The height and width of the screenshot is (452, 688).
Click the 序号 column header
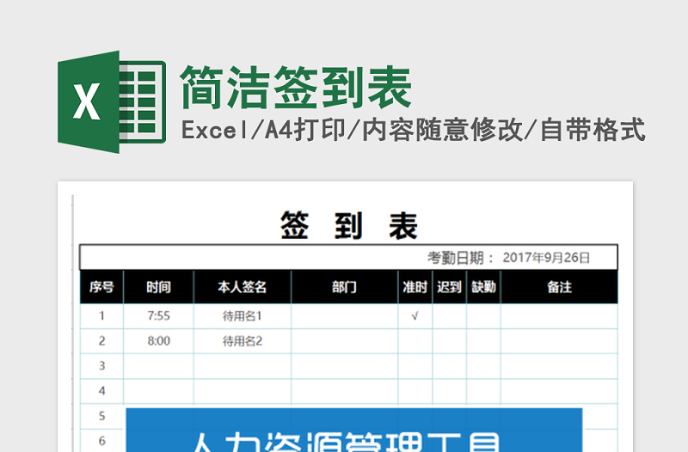pos(101,287)
